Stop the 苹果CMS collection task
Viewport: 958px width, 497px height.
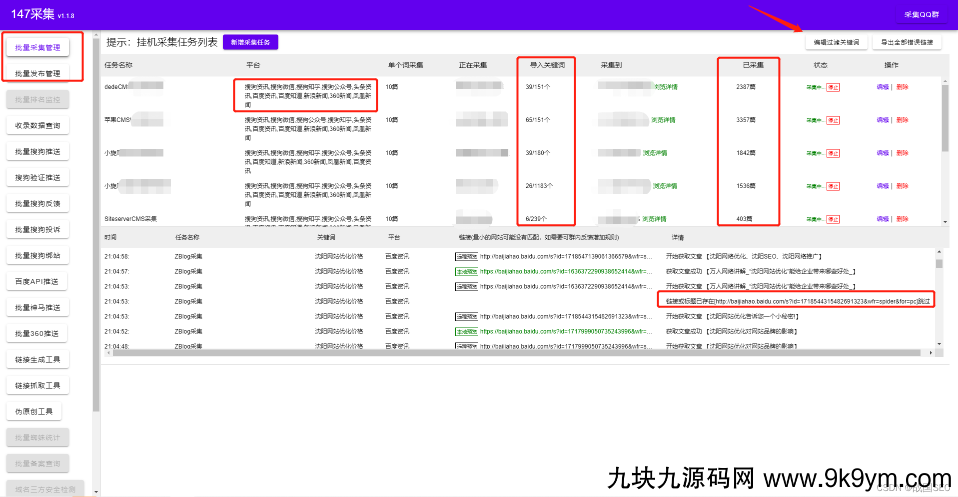(x=833, y=120)
